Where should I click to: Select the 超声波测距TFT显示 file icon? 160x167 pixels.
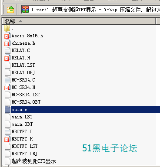click(x=7, y=161)
